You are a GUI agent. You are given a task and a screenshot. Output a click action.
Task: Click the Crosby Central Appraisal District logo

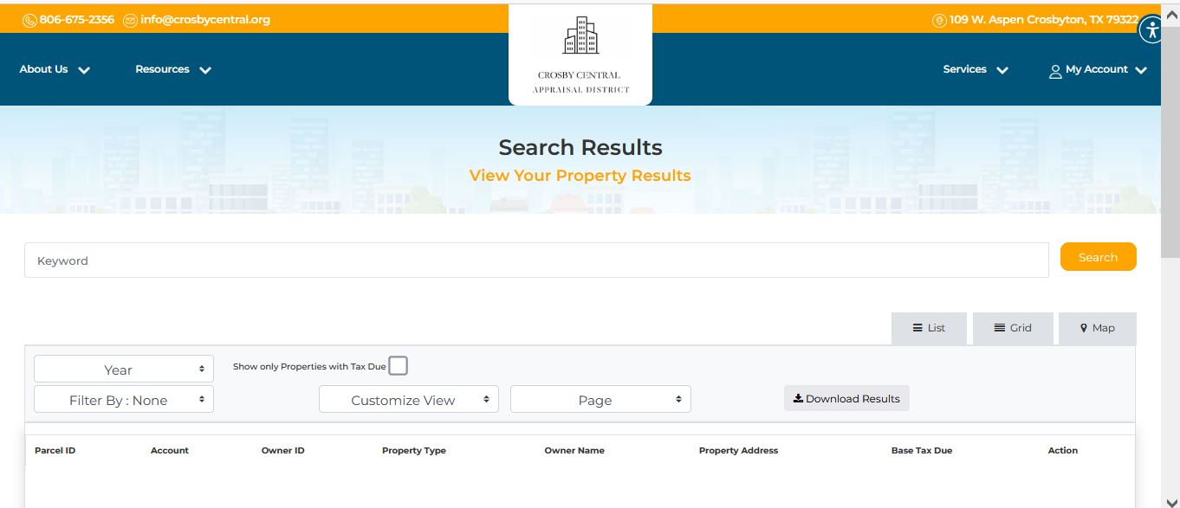[580, 55]
